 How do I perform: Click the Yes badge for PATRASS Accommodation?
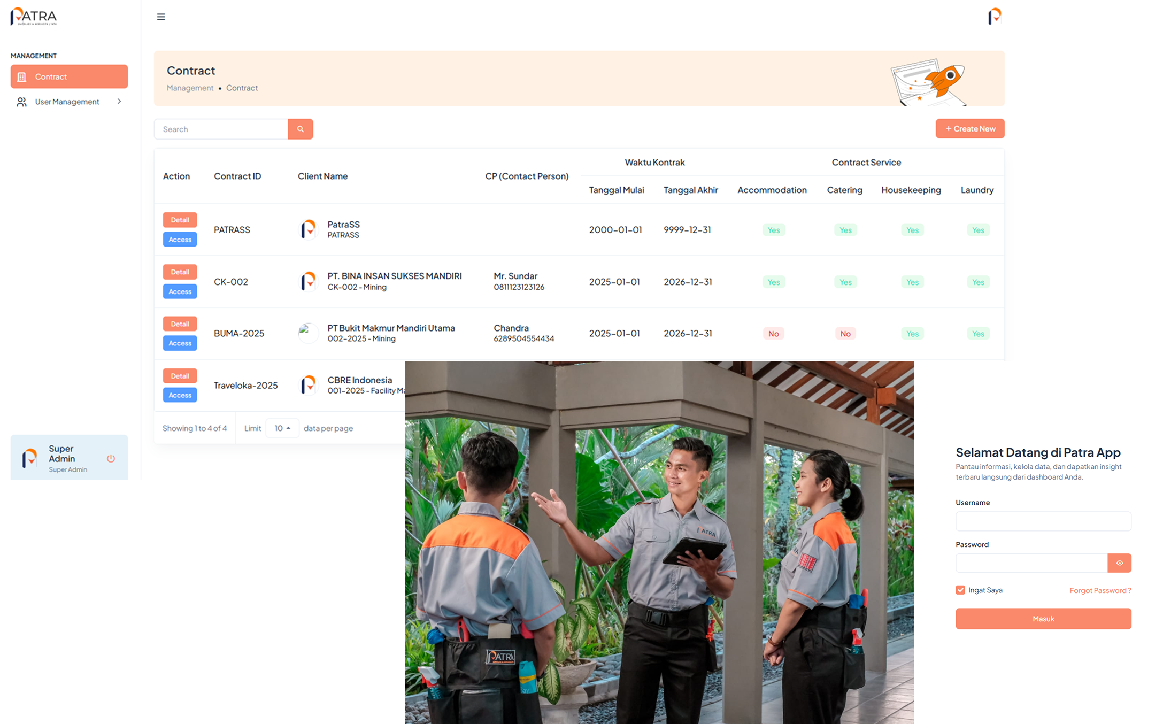(x=773, y=230)
